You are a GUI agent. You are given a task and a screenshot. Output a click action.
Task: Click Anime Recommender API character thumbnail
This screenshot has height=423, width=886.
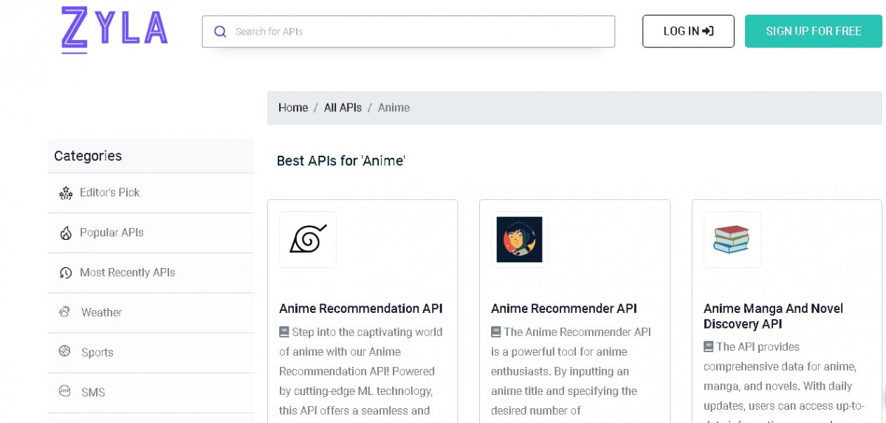point(520,239)
